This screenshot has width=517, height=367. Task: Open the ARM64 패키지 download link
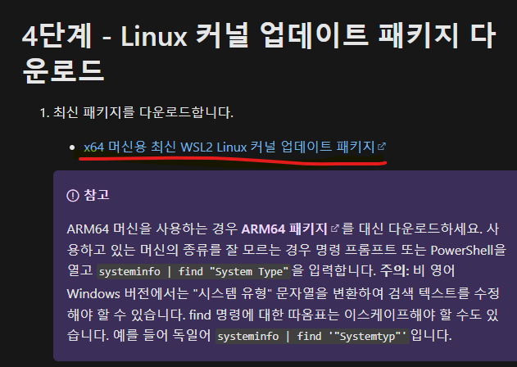[x=284, y=229]
